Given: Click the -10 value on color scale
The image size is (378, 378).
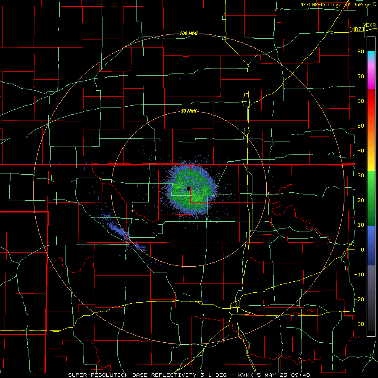Looking at the screenshot, I should (359, 275).
